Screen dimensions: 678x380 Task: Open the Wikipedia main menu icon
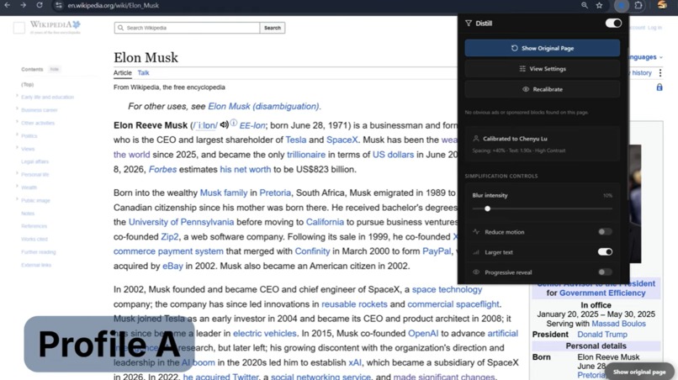19,28
